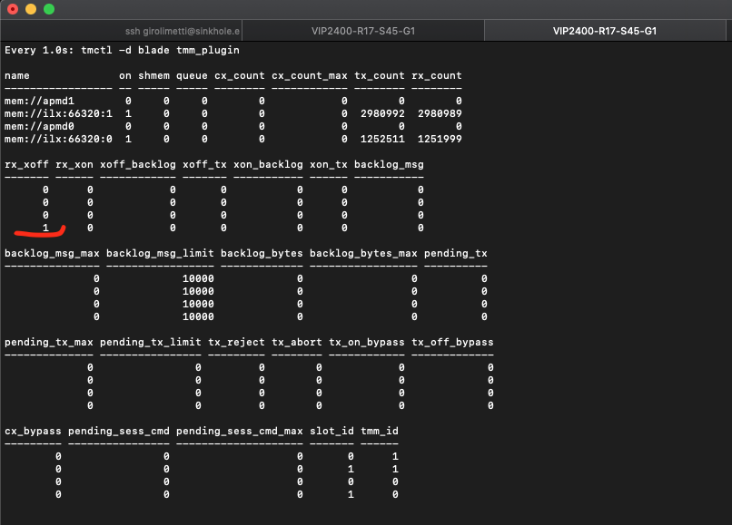
Task: Click the 'tx_count' column header
Action: point(380,75)
